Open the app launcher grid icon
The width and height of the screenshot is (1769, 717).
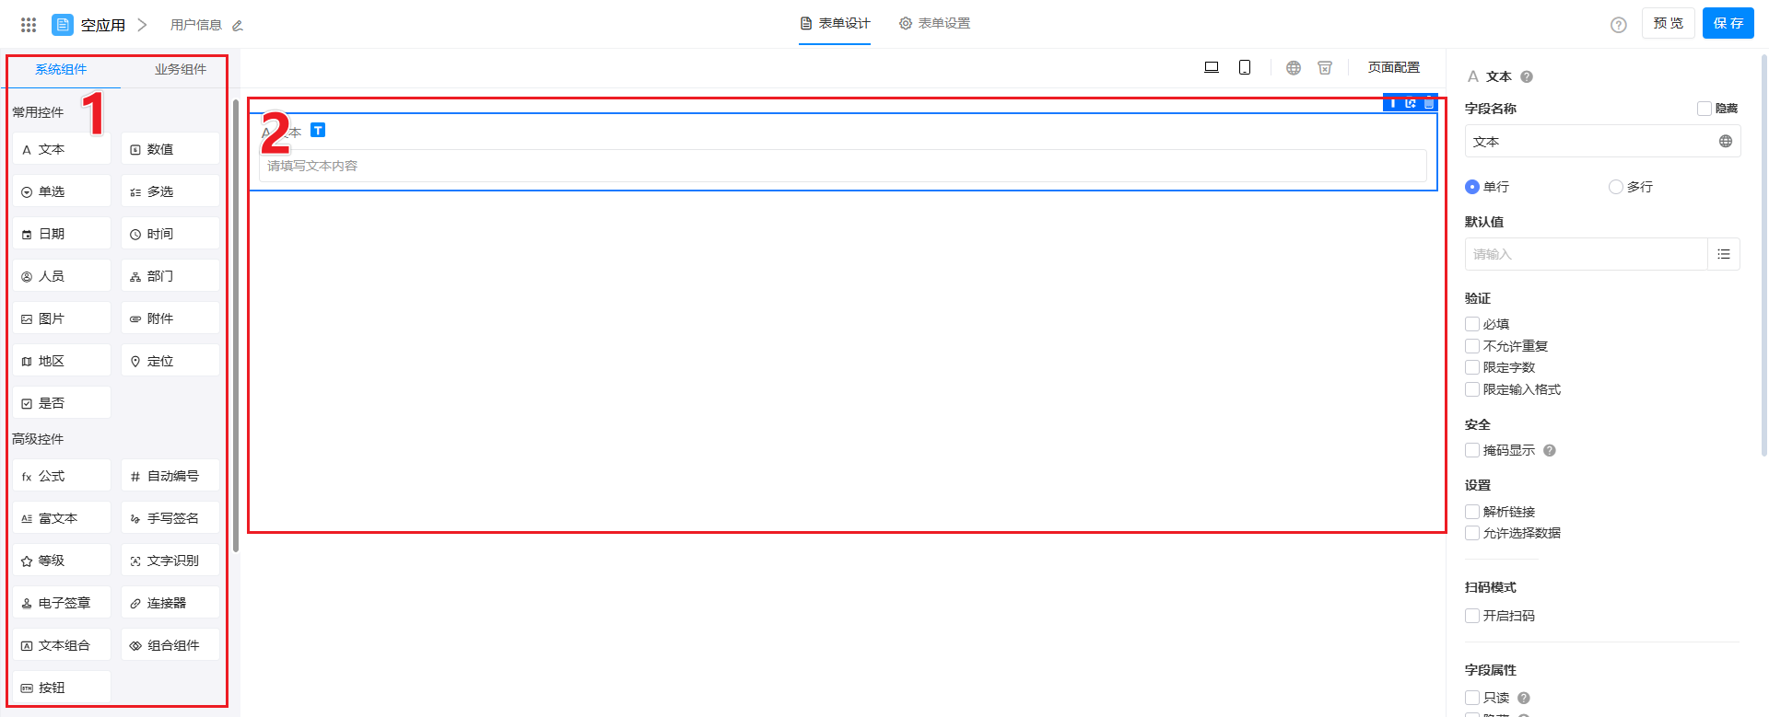coord(29,25)
